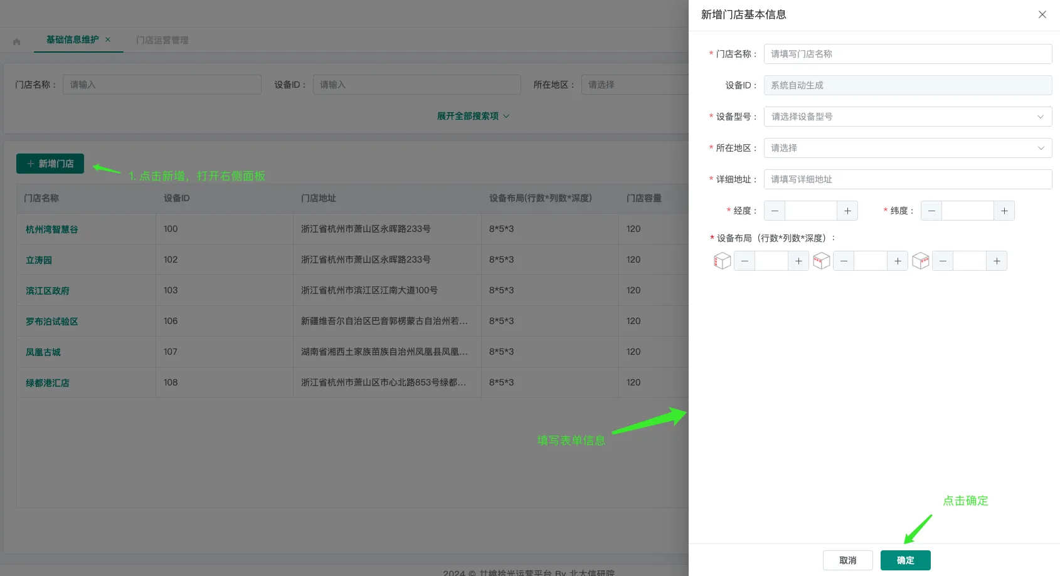
Task: Decrease the layout rows count with minus
Action: [x=745, y=261]
